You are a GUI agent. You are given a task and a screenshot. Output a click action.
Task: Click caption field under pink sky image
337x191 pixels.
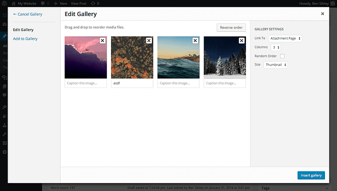click(86, 83)
